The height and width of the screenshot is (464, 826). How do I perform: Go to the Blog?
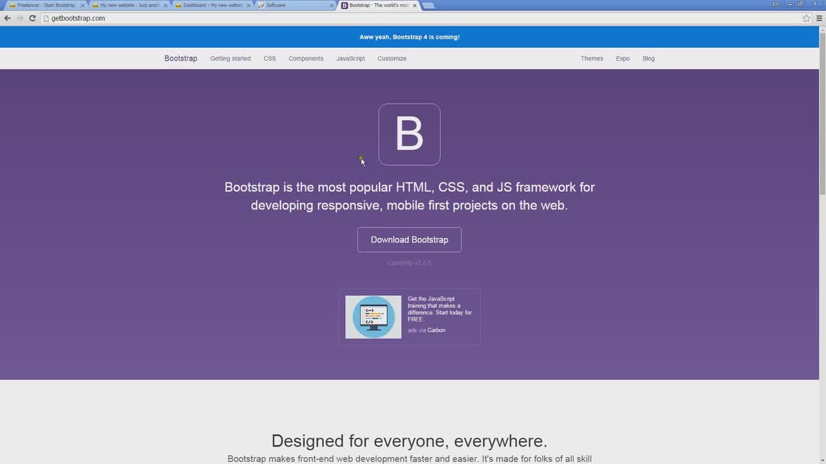649,59
